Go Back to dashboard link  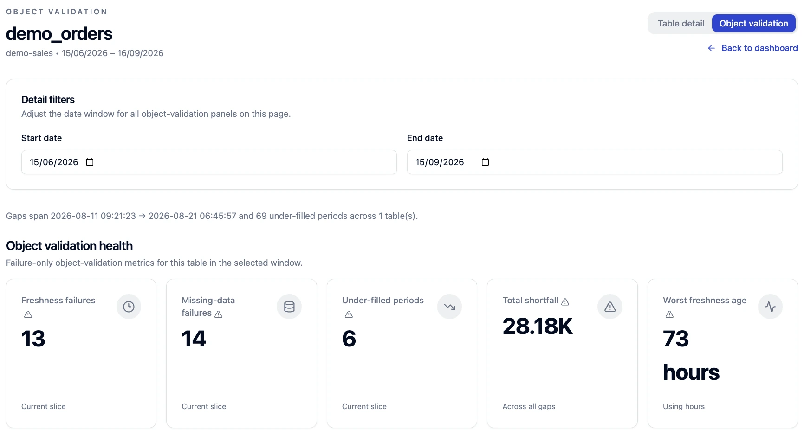click(752, 48)
